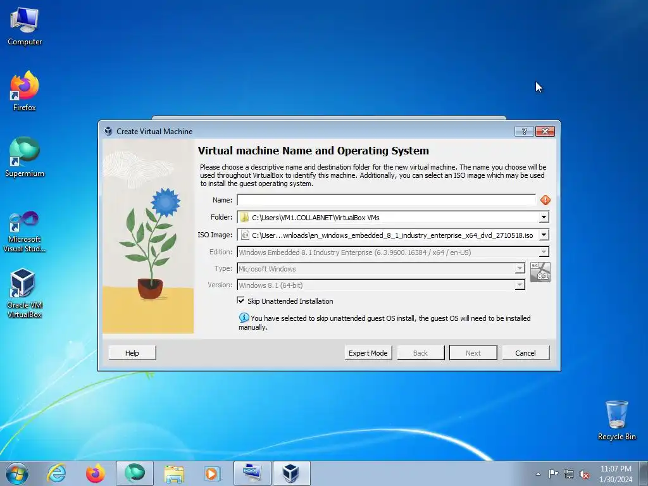This screenshot has height=486, width=648.
Task: Open the Action Center flag icon
Action: 553,474
